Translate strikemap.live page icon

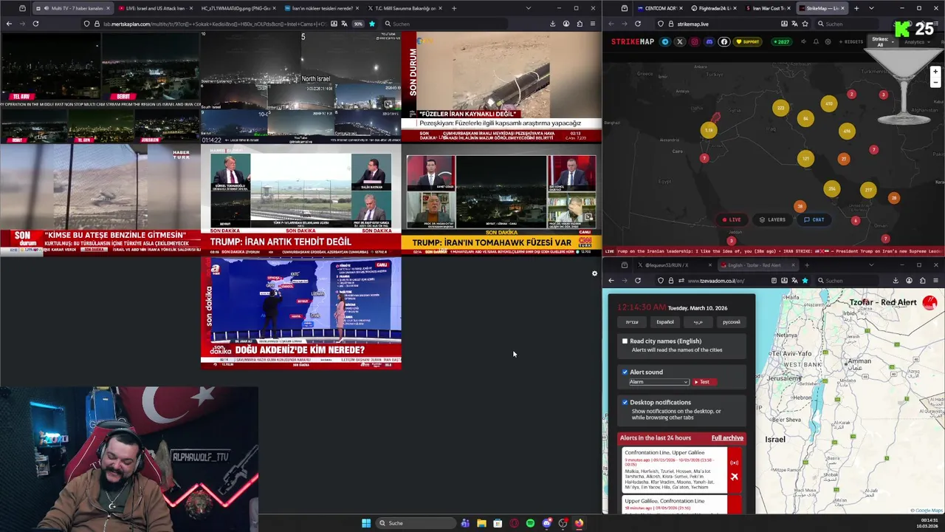[x=795, y=24]
